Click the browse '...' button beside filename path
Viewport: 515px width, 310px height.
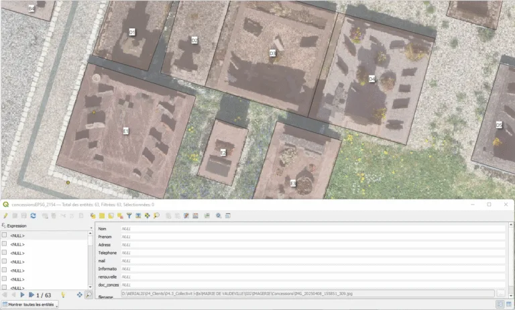[500, 293]
